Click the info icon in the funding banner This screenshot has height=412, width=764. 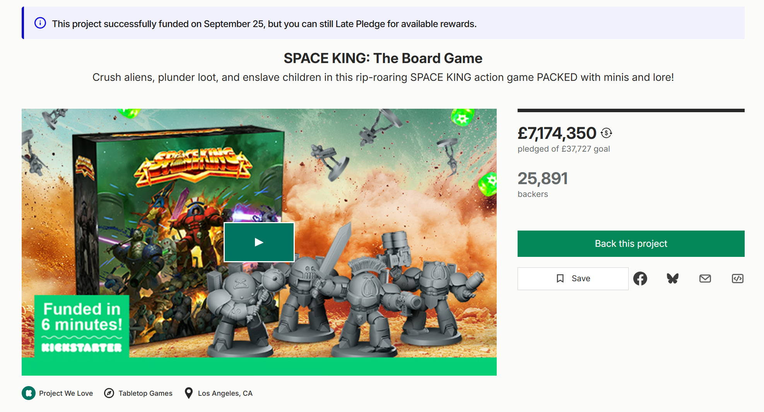40,23
